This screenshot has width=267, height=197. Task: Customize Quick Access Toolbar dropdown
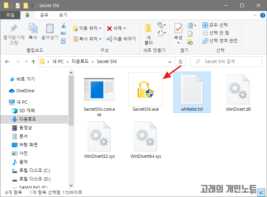pyautogui.click(x=32, y=6)
